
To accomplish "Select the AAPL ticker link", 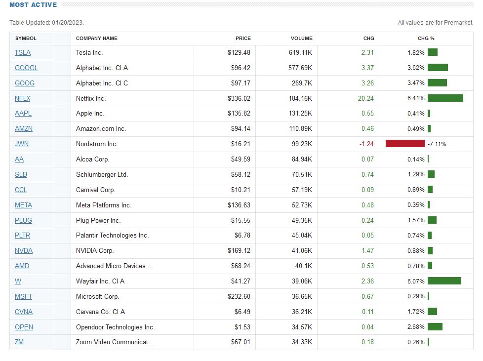I will 23,113.
